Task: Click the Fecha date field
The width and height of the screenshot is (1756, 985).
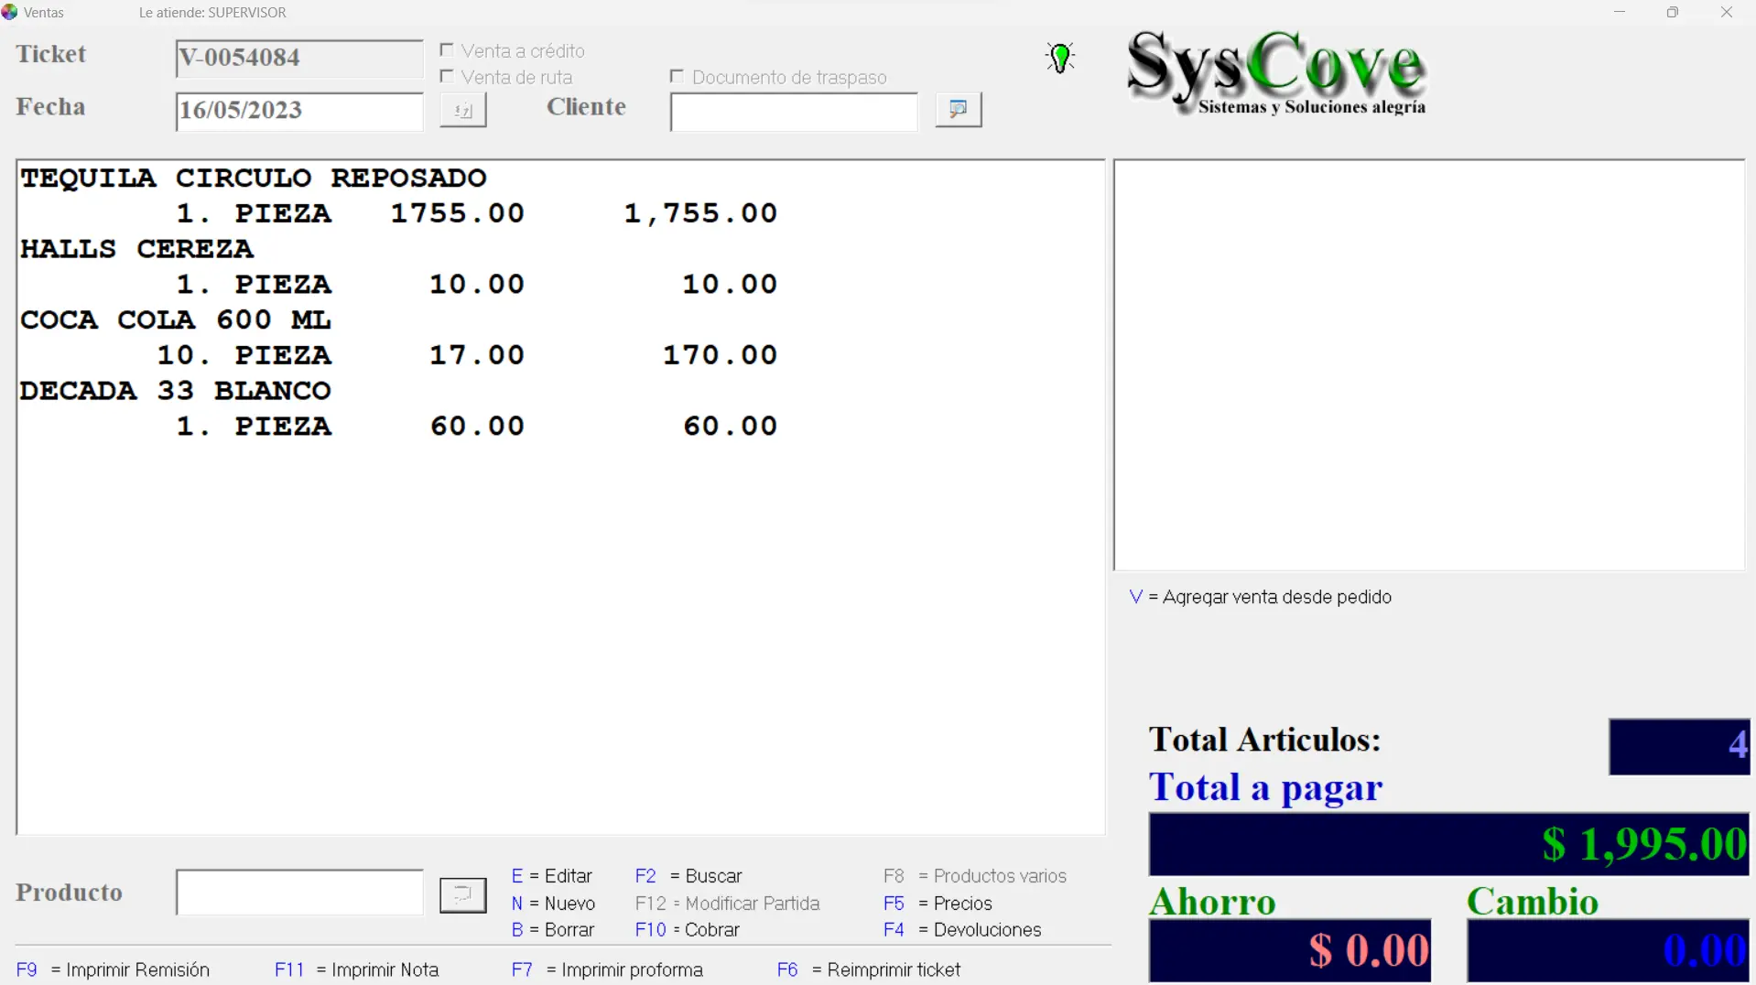Action: [x=299, y=111]
